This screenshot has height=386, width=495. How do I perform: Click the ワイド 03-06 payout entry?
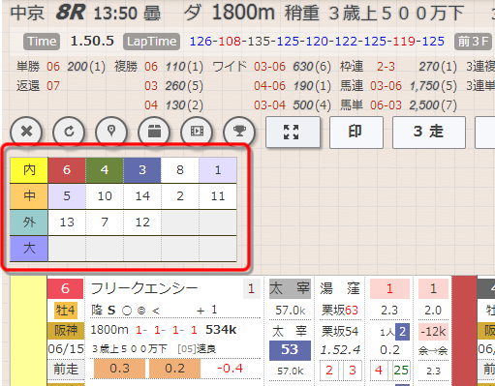[x=272, y=67]
